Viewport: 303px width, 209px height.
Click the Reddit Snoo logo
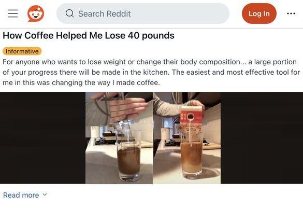(36, 13)
